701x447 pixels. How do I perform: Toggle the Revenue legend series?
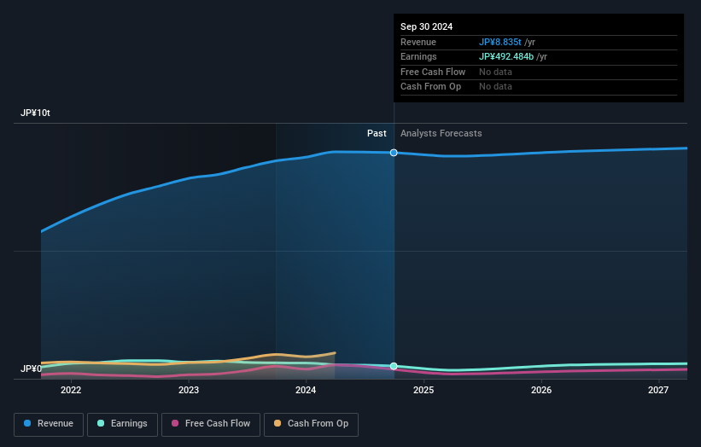[x=49, y=424]
